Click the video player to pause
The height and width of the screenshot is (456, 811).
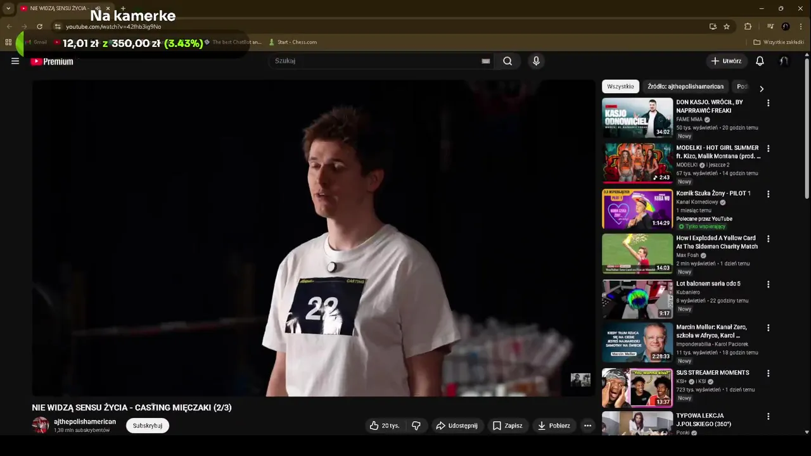(x=314, y=237)
